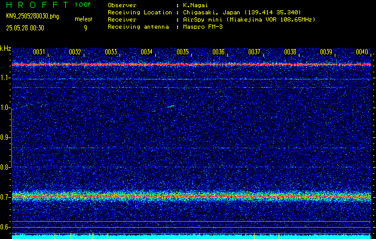Select the 0.9 frequency axis label
This screenshot has height=239, width=376.
coord(4,137)
